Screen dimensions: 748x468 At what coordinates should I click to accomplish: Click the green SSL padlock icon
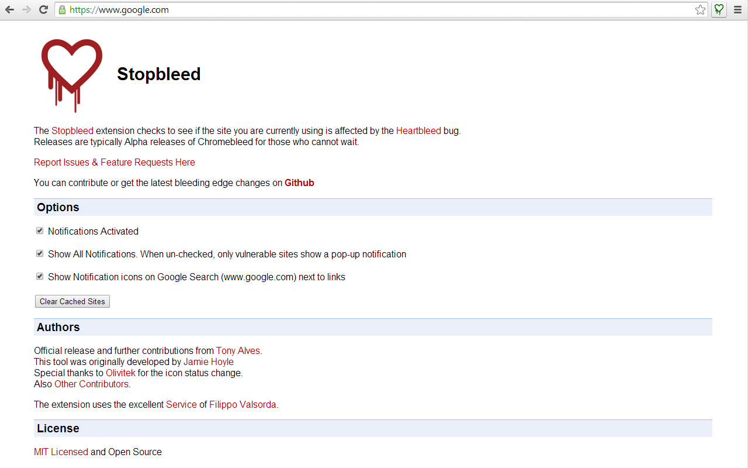pyautogui.click(x=62, y=9)
